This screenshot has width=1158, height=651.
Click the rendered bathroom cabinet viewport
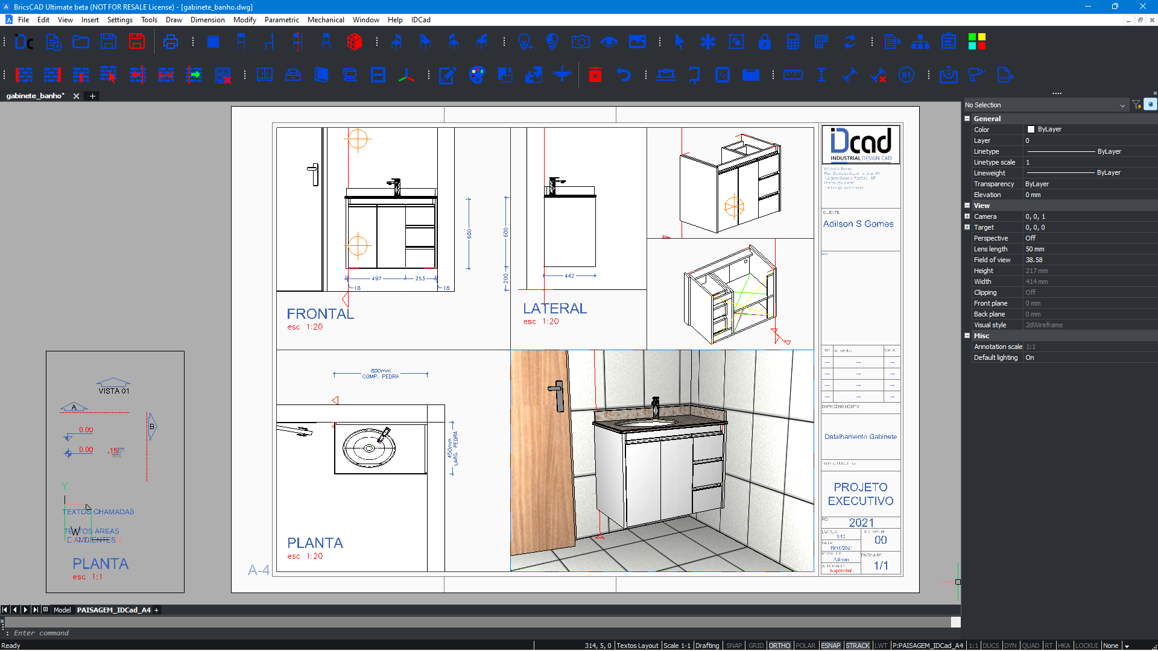pyautogui.click(x=662, y=461)
